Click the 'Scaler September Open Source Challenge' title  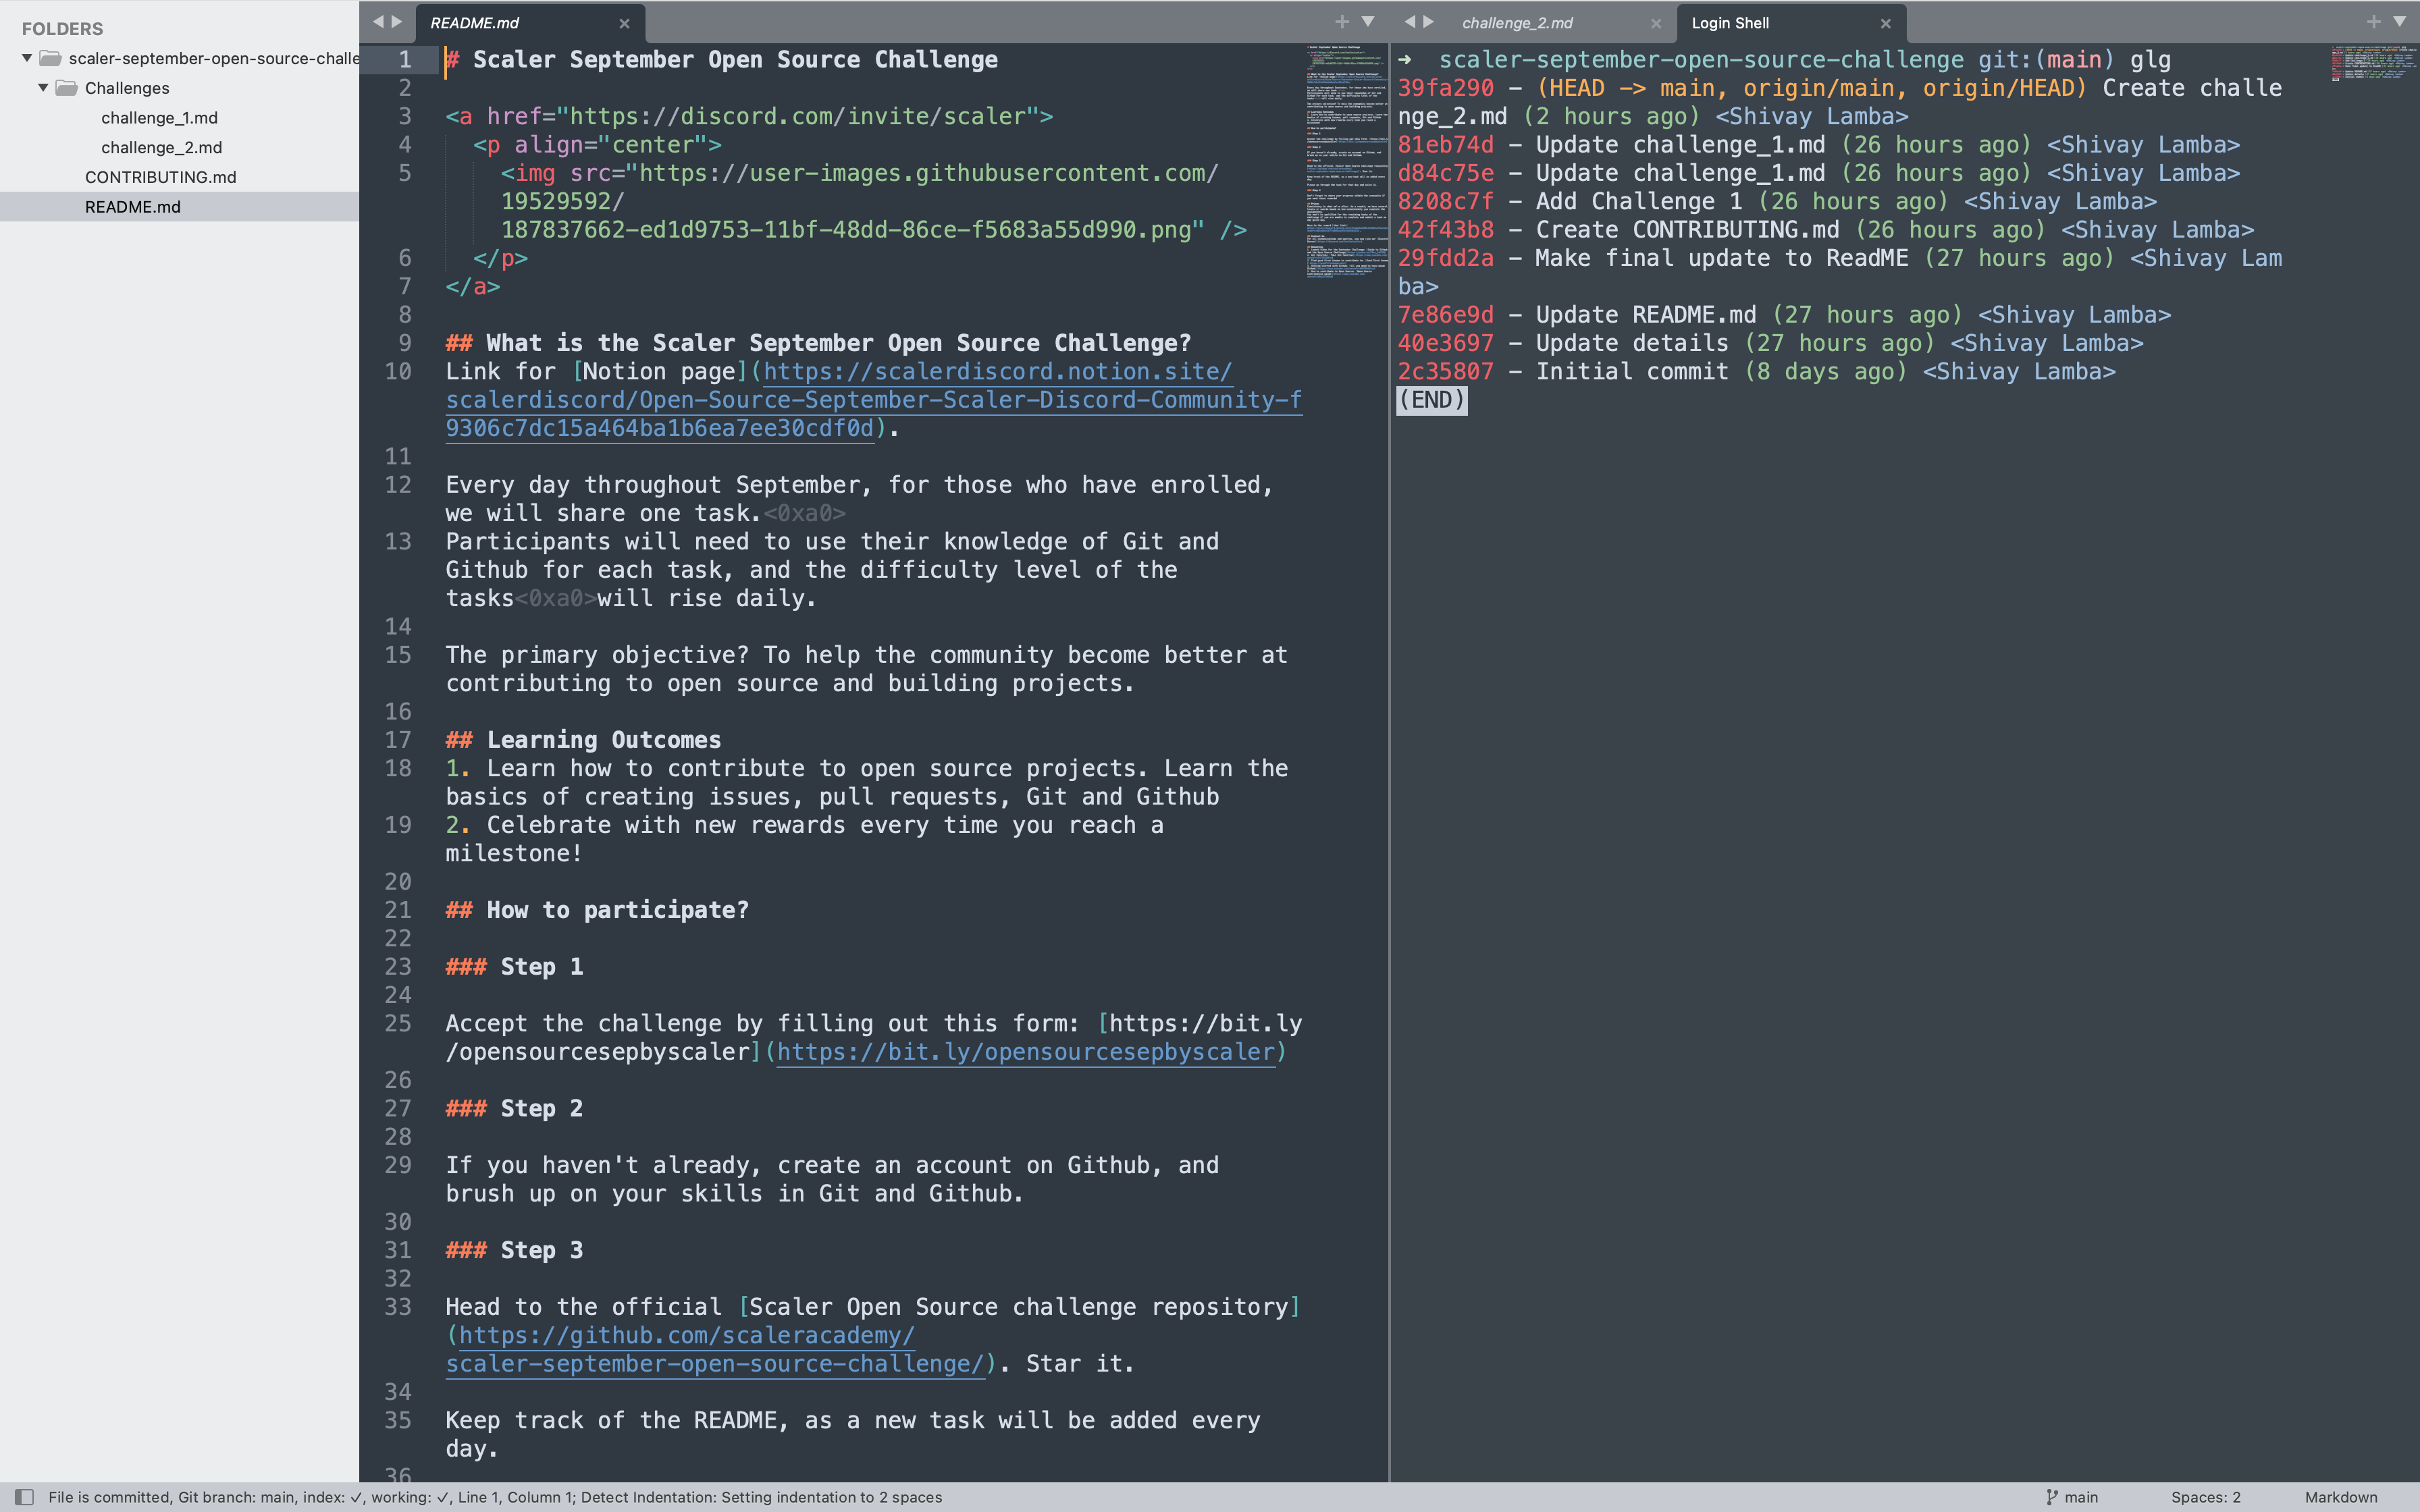click(735, 60)
